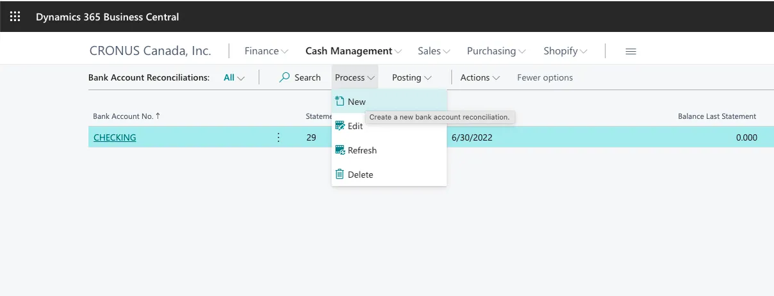Click Fewer options
The image size is (774, 296).
(x=545, y=77)
